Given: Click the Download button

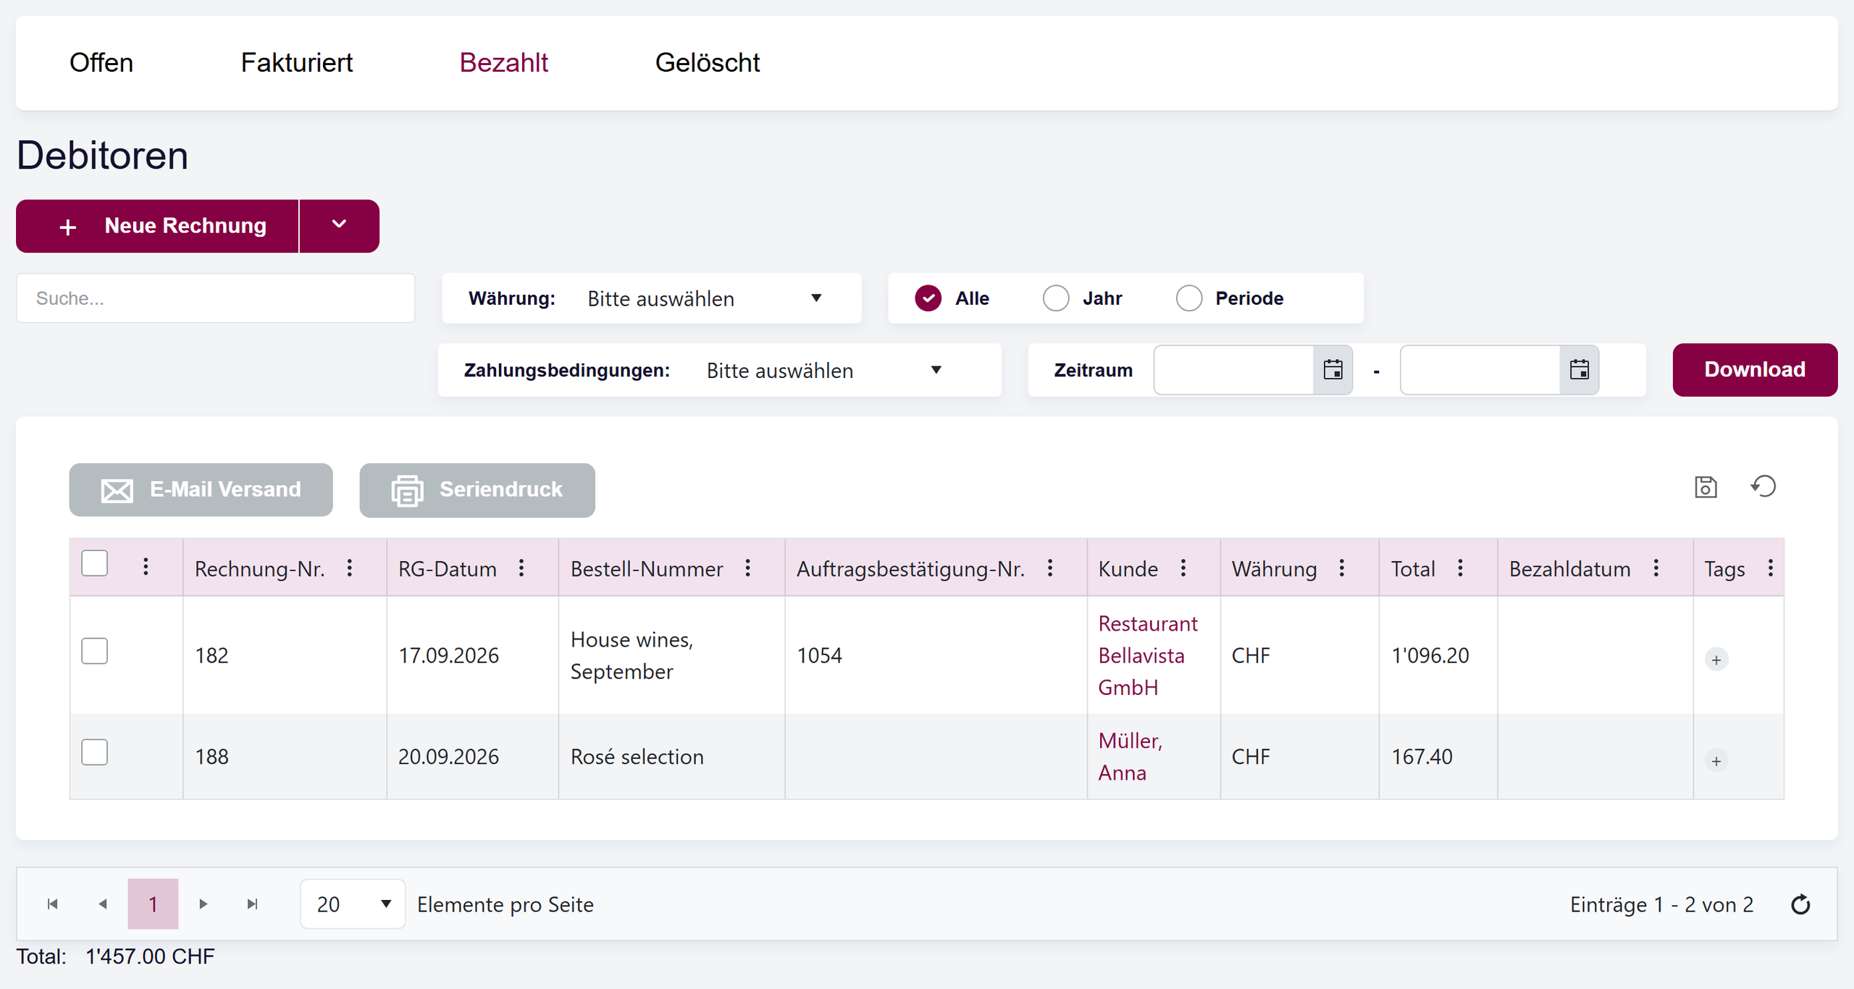Looking at the screenshot, I should pyautogui.click(x=1755, y=370).
